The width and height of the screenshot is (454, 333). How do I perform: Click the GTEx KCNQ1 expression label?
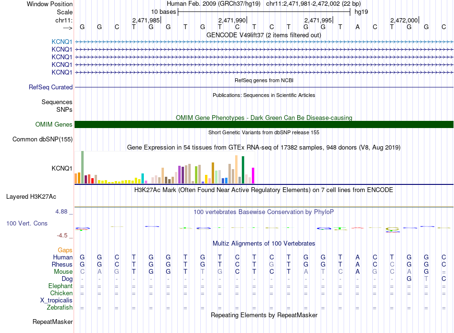click(x=62, y=168)
